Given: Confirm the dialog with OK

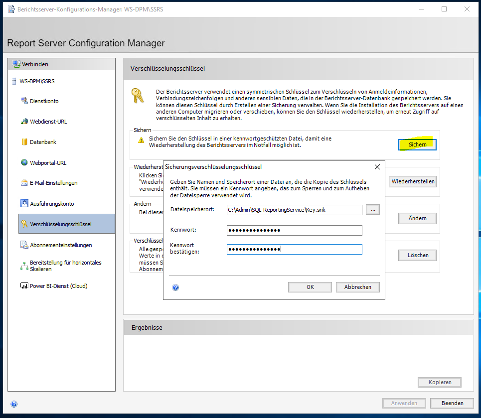Looking at the screenshot, I should tap(310, 287).
